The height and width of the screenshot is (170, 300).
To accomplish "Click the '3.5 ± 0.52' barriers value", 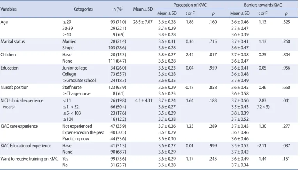I will [x=240, y=146].
